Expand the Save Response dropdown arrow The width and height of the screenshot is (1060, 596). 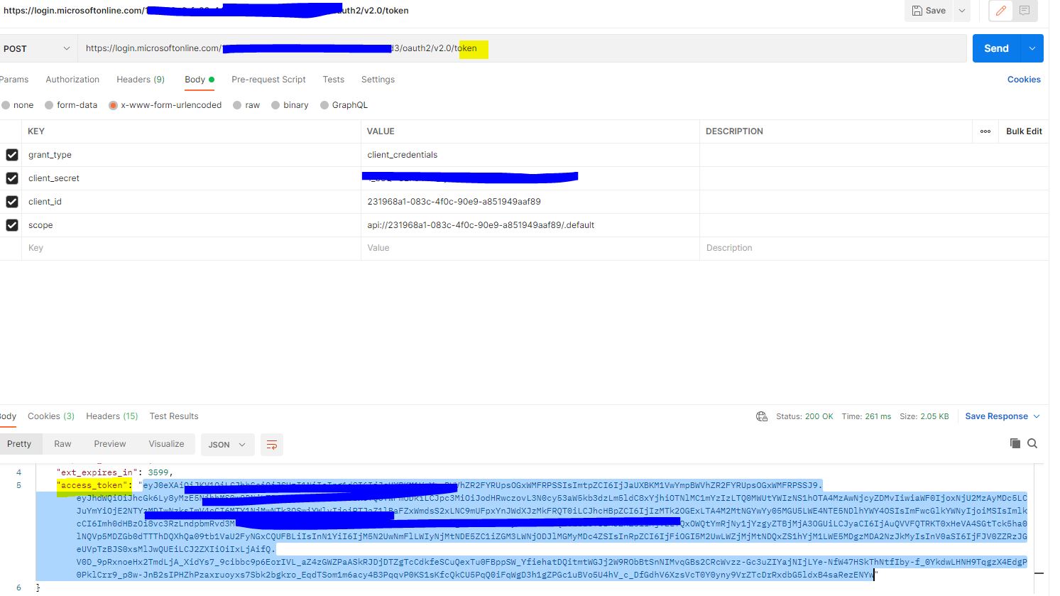tap(1037, 416)
